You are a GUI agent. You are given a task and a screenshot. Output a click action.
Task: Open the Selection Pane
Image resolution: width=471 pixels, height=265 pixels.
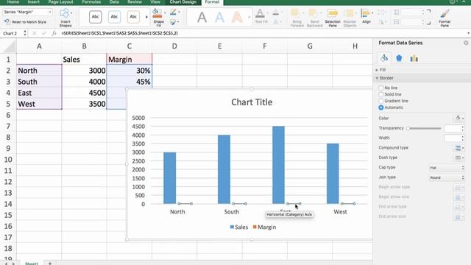pos(333,18)
